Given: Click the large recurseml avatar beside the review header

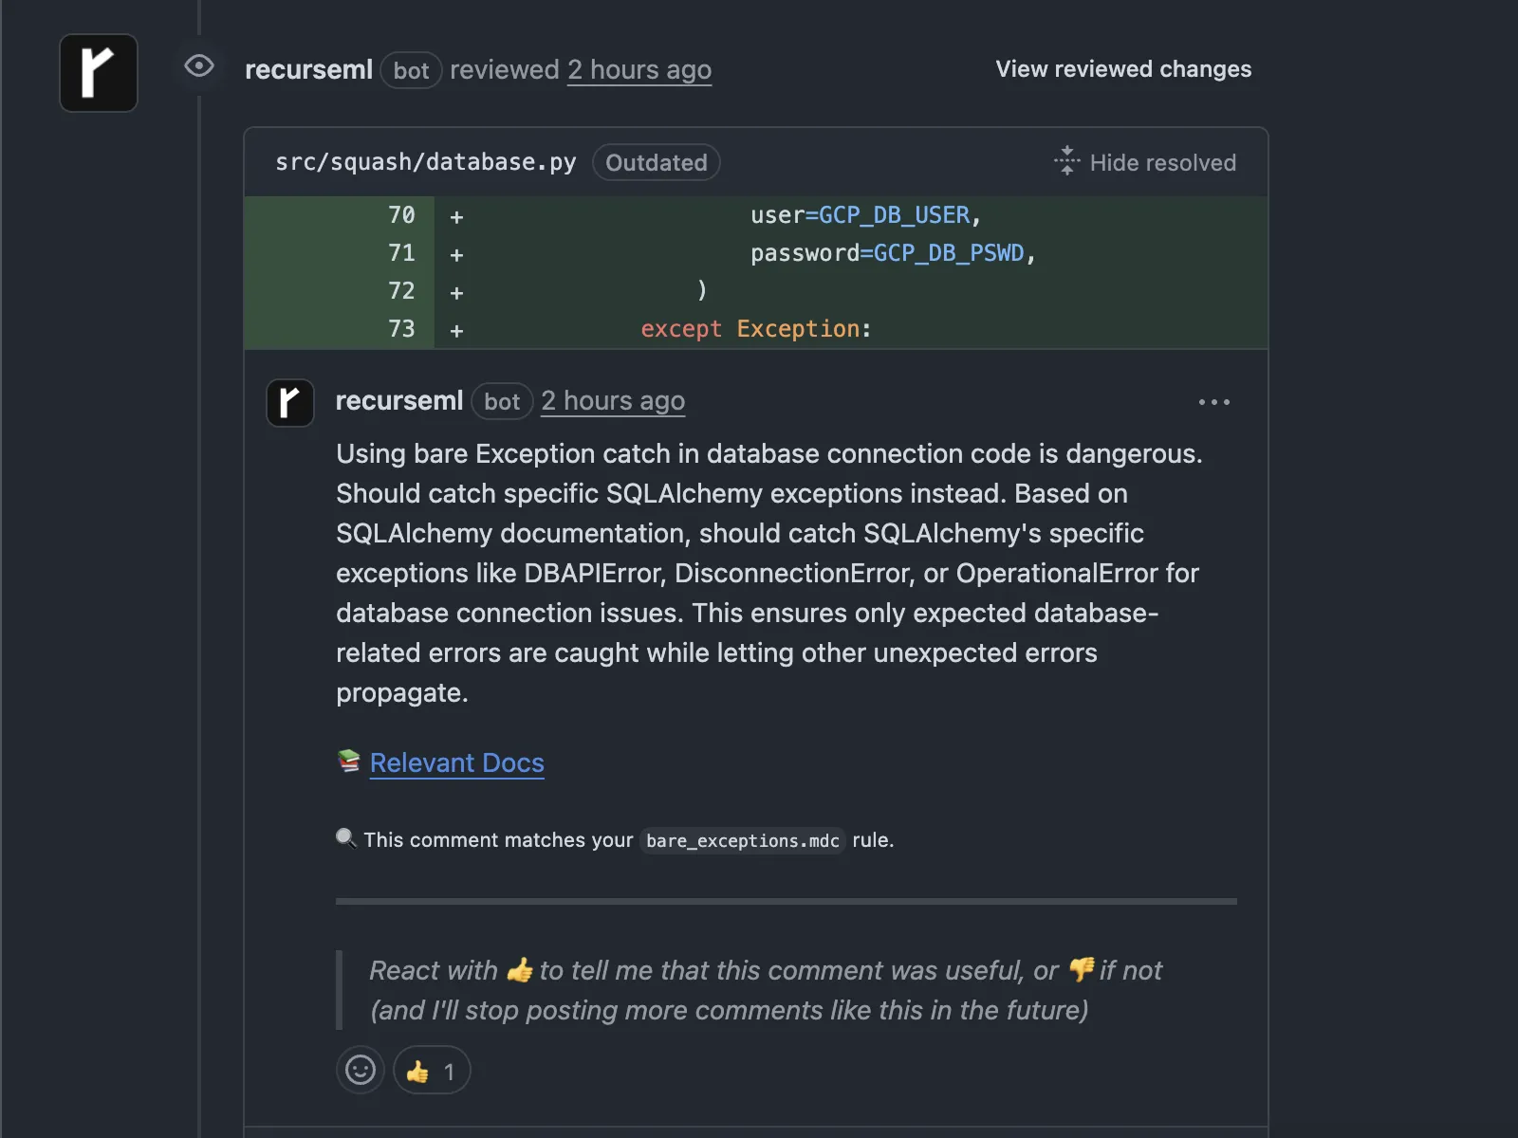Looking at the screenshot, I should coord(99,73).
